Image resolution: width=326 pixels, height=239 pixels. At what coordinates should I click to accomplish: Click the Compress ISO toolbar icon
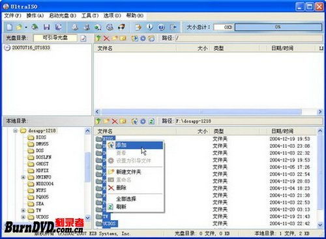[x=87, y=27]
